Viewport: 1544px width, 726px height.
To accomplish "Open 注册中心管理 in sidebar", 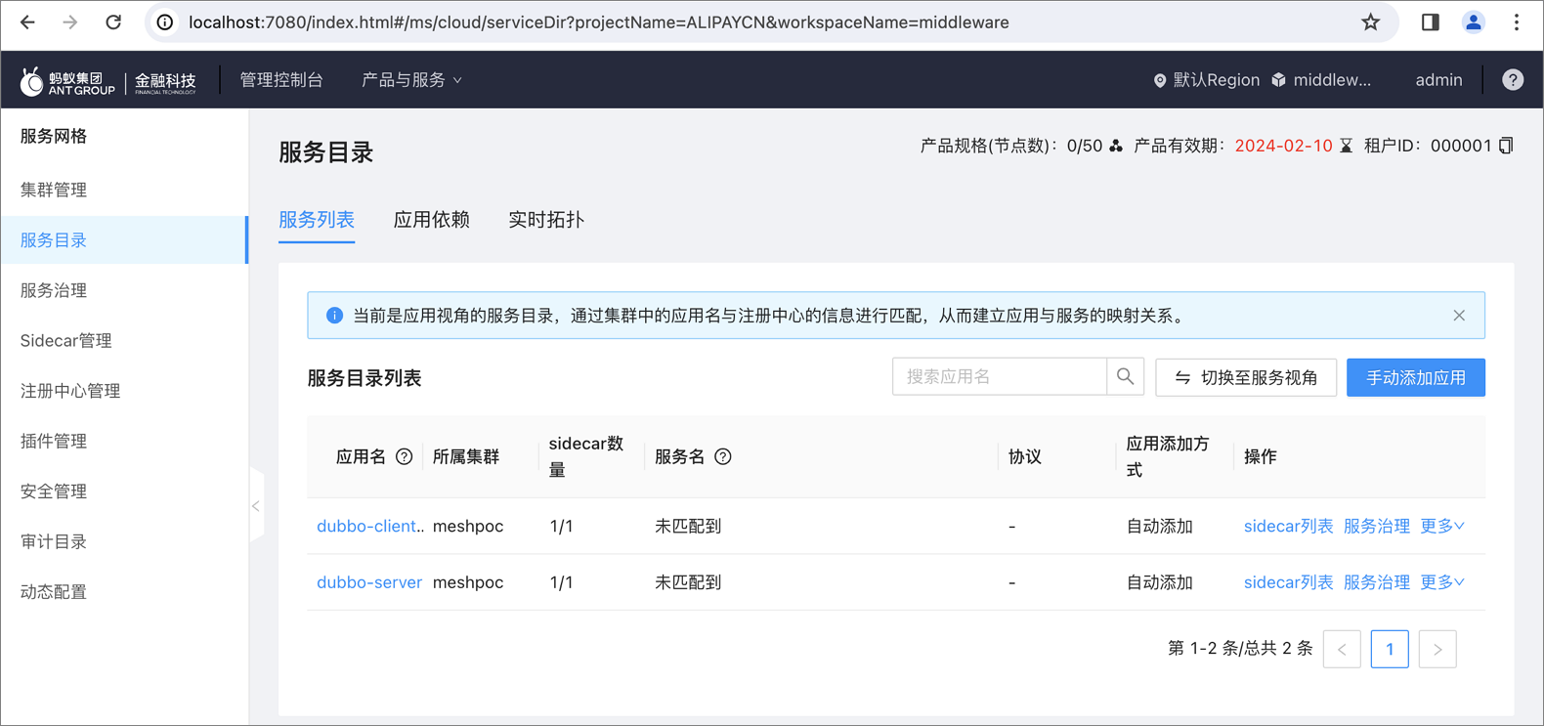I will 124,391.
